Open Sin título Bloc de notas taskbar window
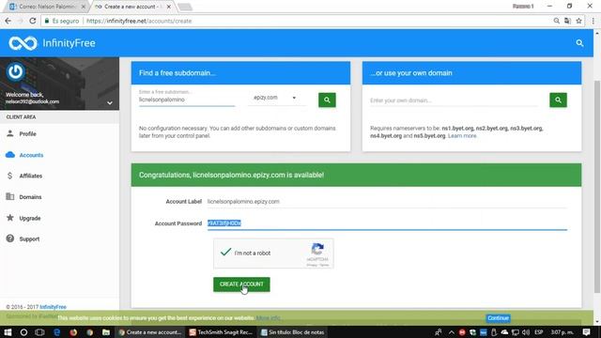Image resolution: width=601 pixels, height=338 pixels. tap(293, 332)
